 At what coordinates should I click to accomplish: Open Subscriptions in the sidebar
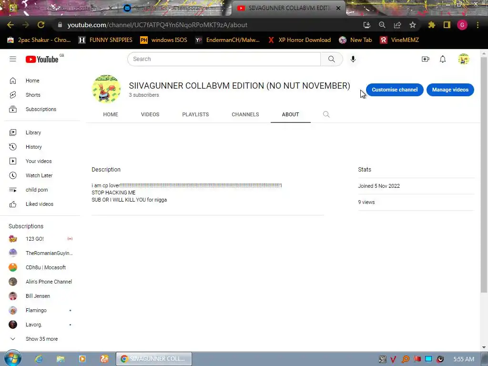point(40,109)
